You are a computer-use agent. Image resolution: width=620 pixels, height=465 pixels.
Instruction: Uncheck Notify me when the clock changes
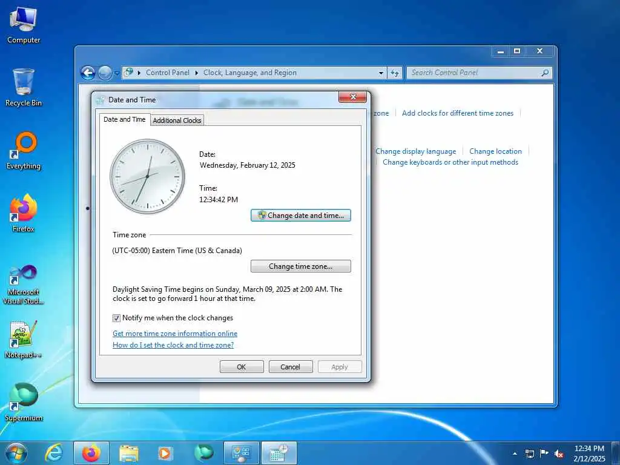coord(116,318)
